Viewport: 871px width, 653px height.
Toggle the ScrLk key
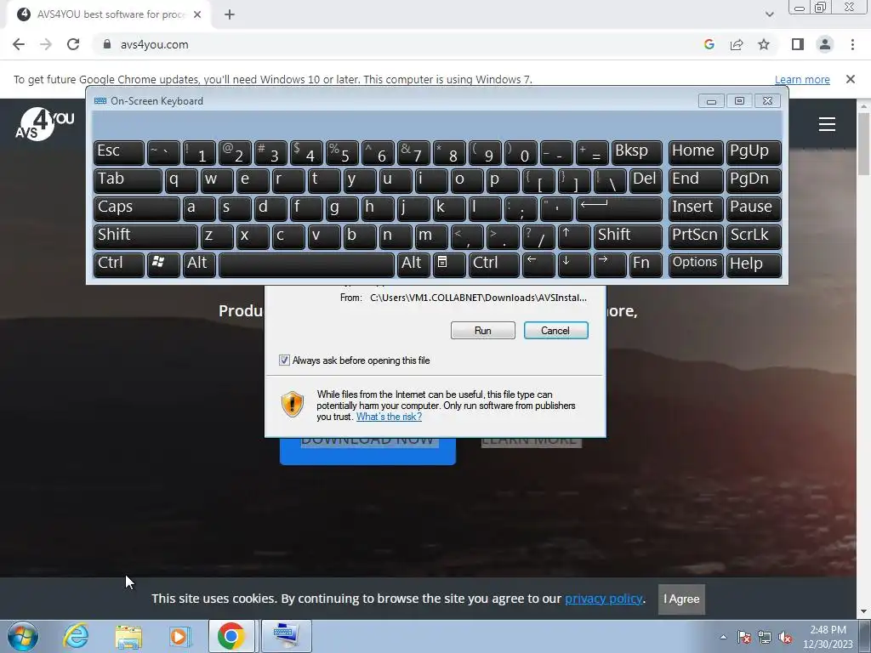(x=754, y=236)
